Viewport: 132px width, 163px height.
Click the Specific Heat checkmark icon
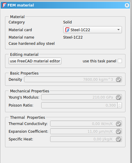tap(118, 139)
